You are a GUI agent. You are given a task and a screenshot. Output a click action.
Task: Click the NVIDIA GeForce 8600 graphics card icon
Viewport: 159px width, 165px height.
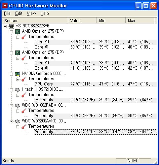pyautogui.click(x=18, y=74)
